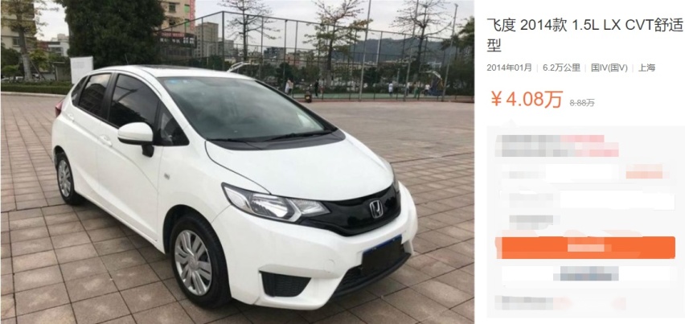Viewport: 685px width, 324px height.
Task: Click the 上海 location label
Action: coord(646,68)
